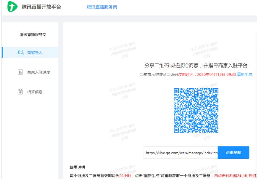Click the 过期时间 2020年04月13日 09:33 text
This screenshot has height=179, width=257.
pyautogui.click(x=207, y=75)
